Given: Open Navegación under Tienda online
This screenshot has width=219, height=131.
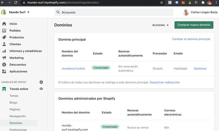Looking at the screenshot, I should point(17,116).
